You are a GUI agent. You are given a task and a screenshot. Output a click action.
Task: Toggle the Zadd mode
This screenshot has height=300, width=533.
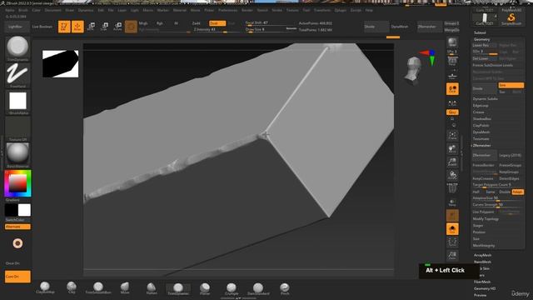pos(197,23)
